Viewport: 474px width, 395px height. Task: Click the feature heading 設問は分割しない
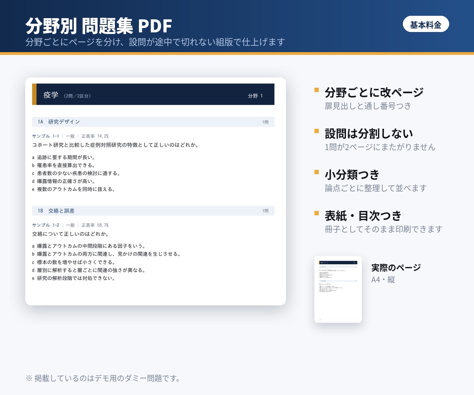click(x=369, y=134)
